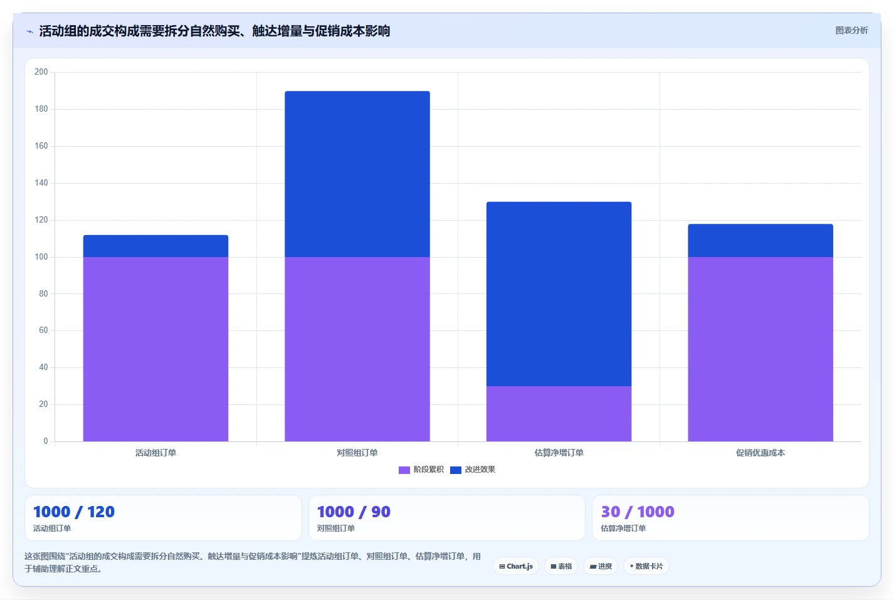Click the 60 y-axis tick label

(x=43, y=330)
